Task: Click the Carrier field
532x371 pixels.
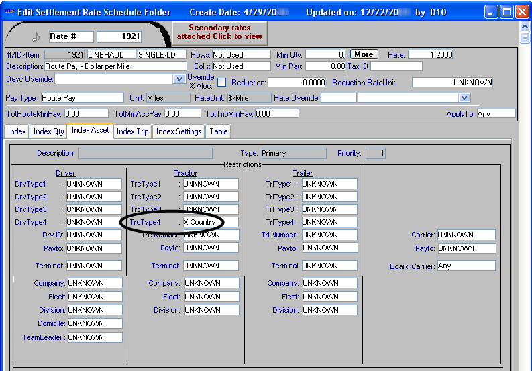Action: pos(466,235)
